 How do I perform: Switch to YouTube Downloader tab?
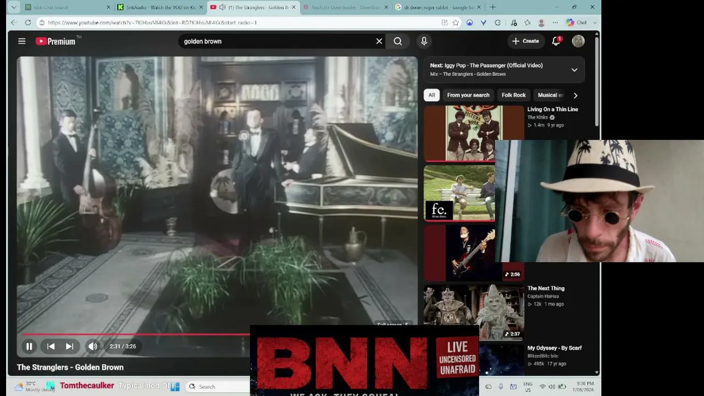pos(346,7)
